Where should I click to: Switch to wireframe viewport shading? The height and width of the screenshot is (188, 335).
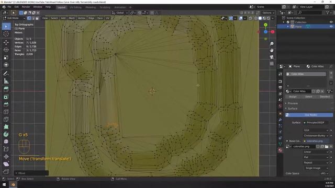[x=256, y=18]
